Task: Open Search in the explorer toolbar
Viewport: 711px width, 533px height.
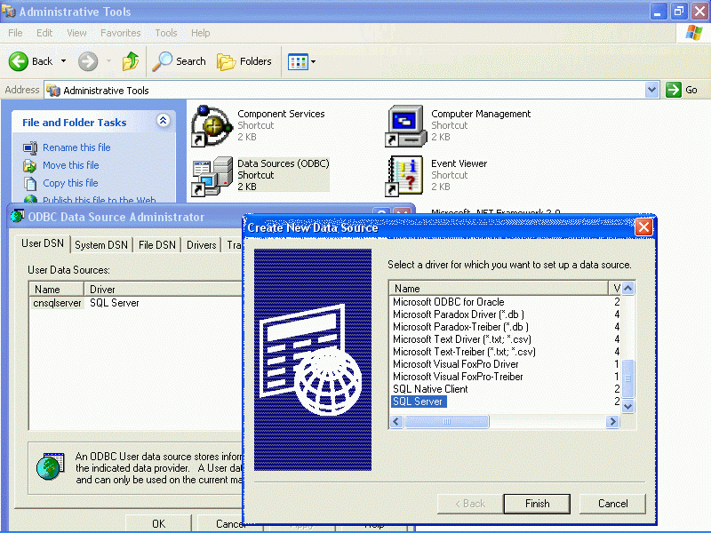Action: (x=180, y=61)
